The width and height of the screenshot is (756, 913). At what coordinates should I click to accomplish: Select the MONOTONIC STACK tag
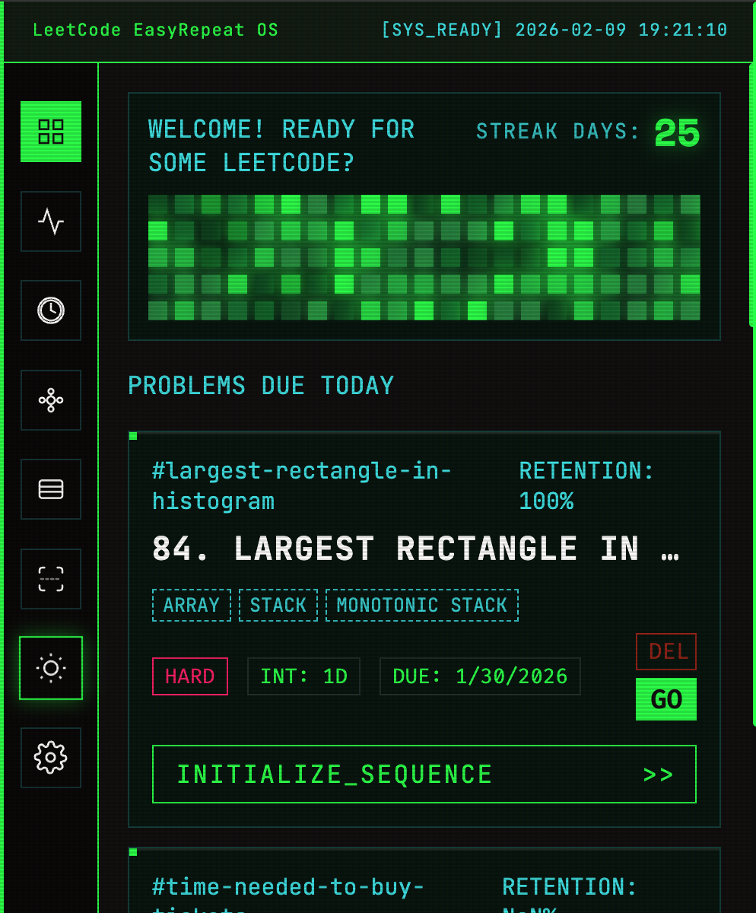(x=422, y=605)
